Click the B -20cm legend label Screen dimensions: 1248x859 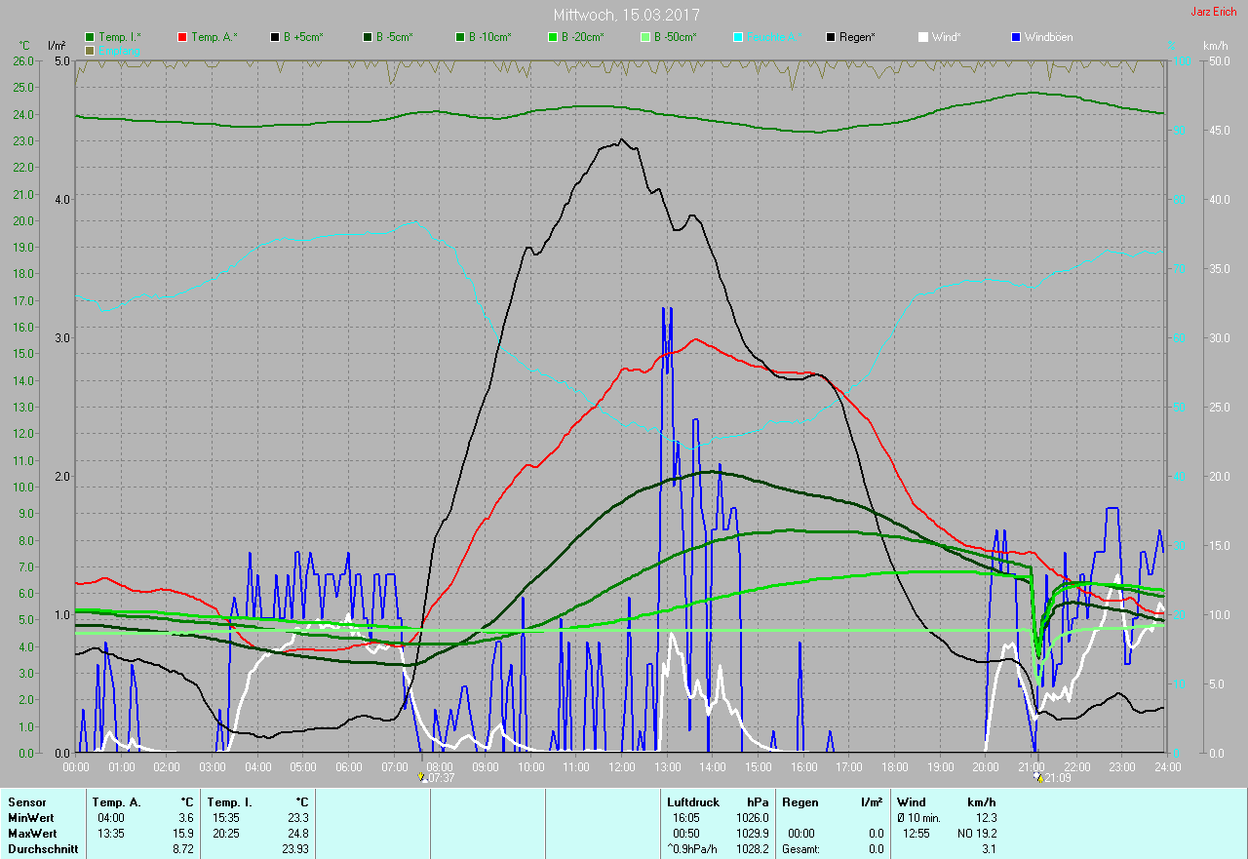pos(582,37)
